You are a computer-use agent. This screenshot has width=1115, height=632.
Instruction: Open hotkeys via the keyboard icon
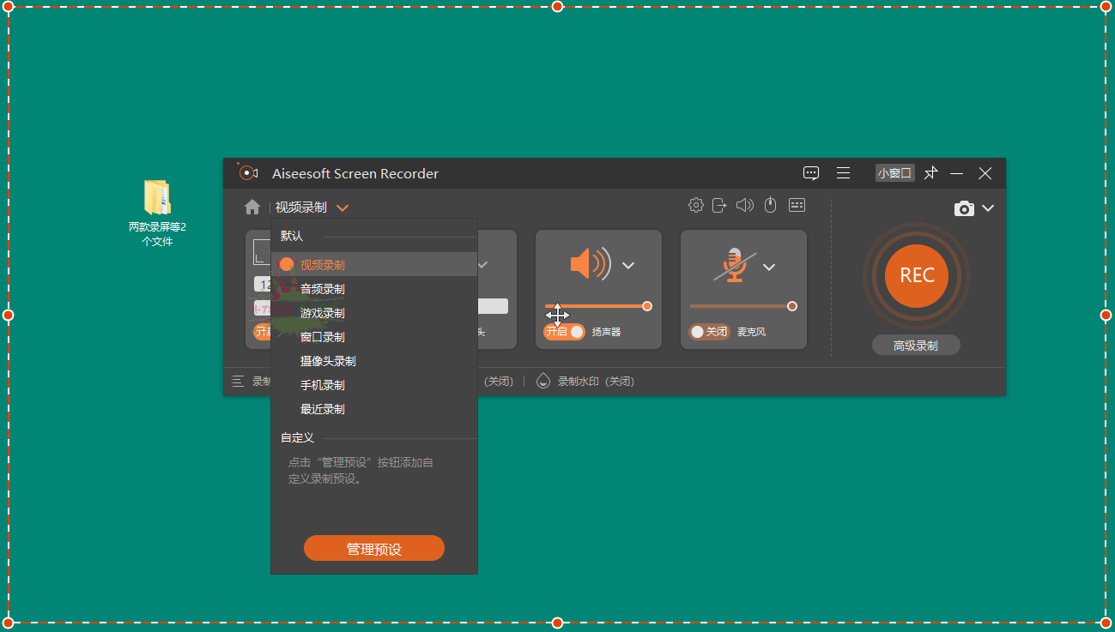[x=797, y=205]
